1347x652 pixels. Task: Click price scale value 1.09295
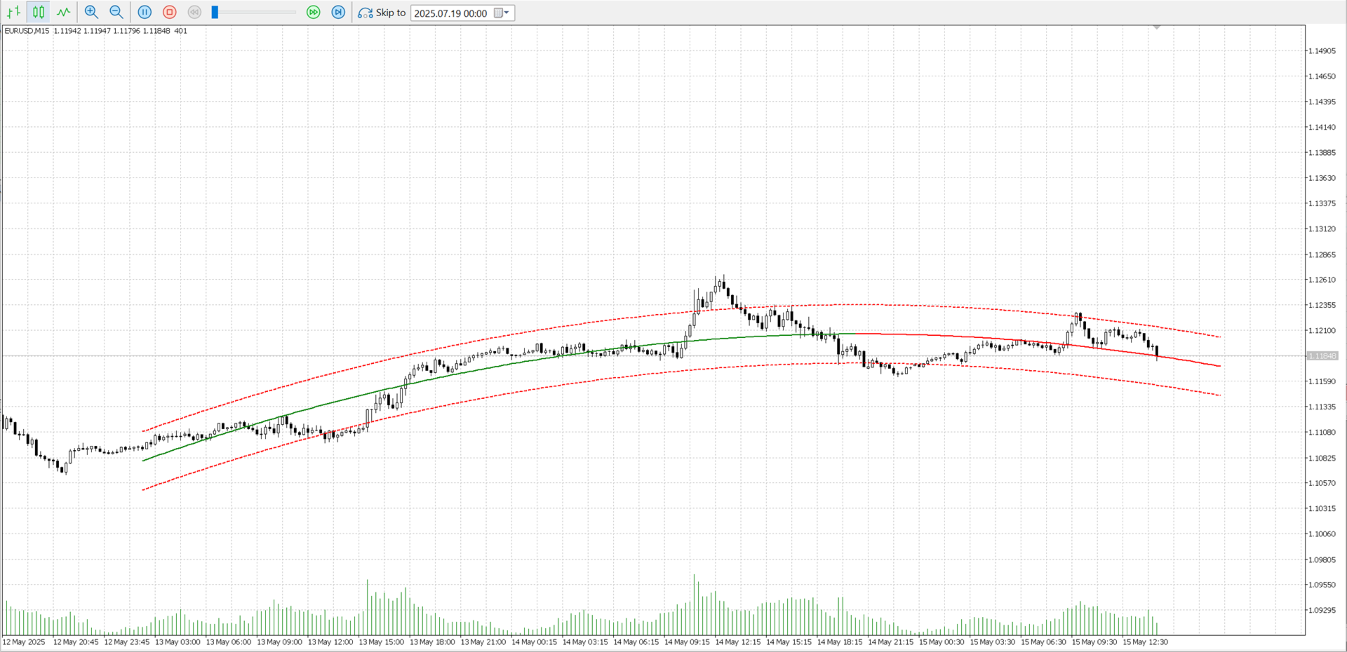[1322, 611]
